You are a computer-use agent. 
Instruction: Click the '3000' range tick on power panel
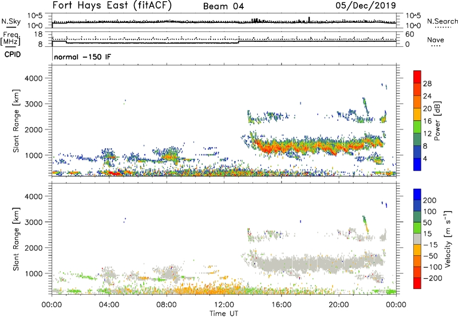[x=34, y=104]
